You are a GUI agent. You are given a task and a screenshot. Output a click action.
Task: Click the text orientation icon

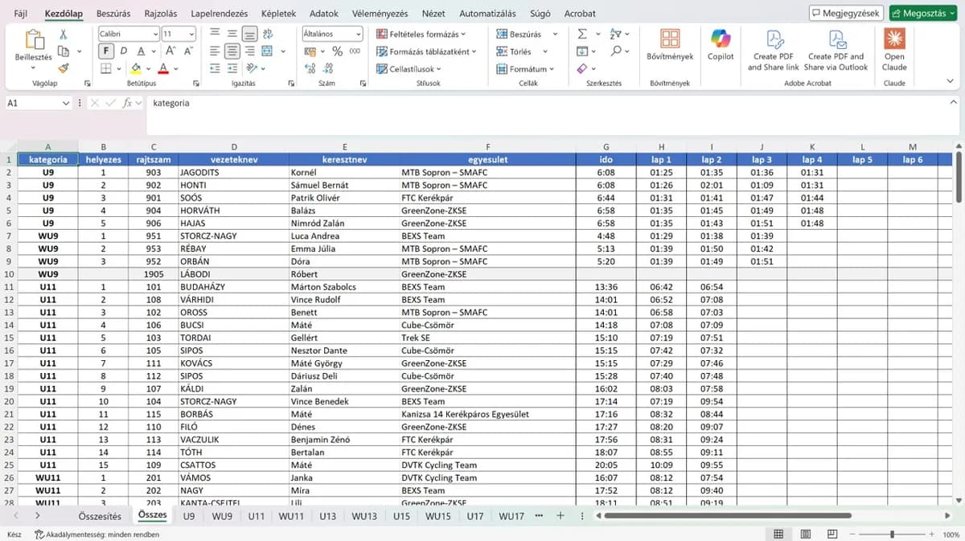(252, 69)
